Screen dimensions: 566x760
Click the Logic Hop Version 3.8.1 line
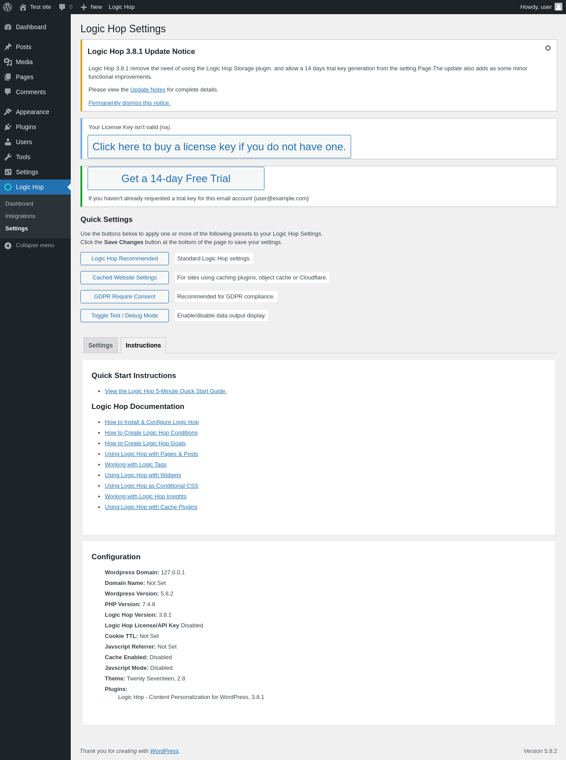[x=138, y=615]
